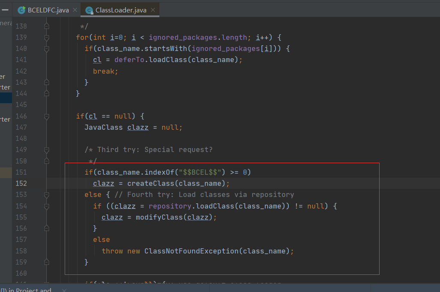Click the fold end marker at line 144
This screenshot has width=440, height=292.
(47, 93)
